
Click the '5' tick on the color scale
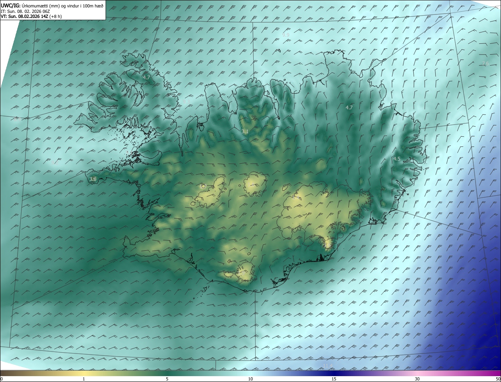pyautogui.click(x=167, y=379)
